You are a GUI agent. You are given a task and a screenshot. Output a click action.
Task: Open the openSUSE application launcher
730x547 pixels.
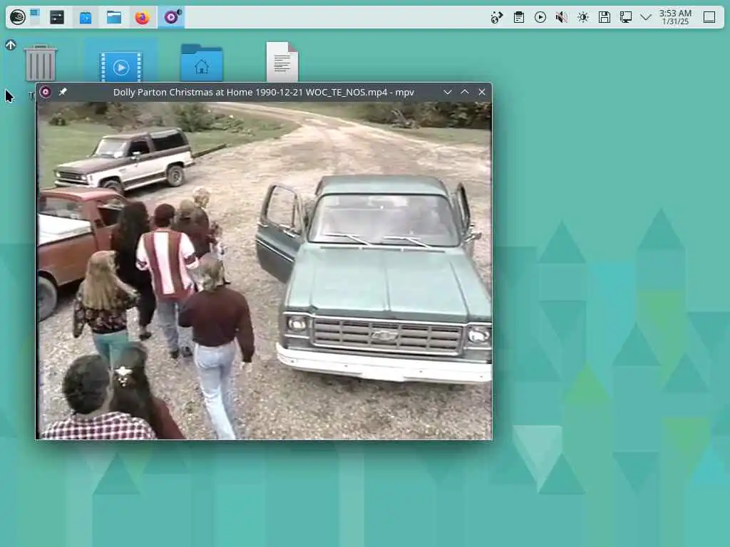tap(18, 17)
